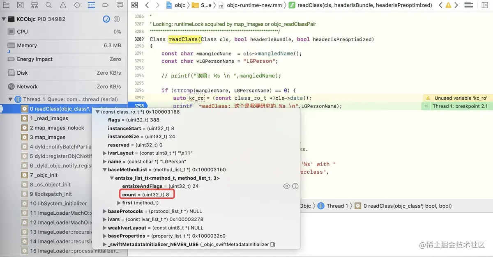Collapse the (const class_ro_t *) root triangle
This screenshot has height=257, width=493.
(97, 112)
